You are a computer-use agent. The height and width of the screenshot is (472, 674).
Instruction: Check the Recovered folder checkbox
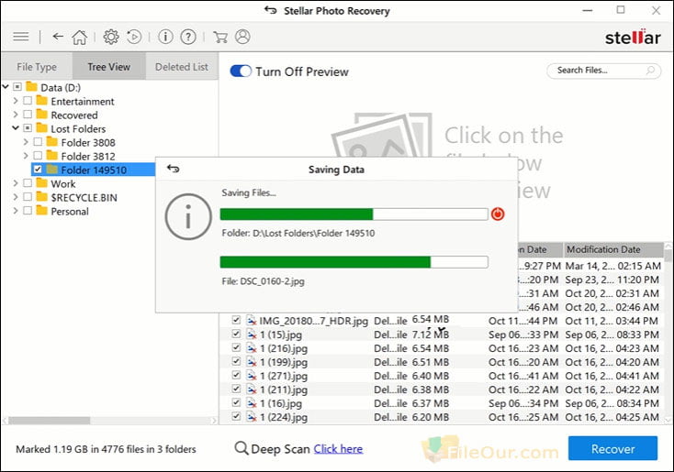coord(28,115)
